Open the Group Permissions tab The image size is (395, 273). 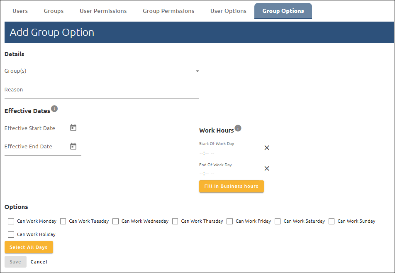[x=168, y=11]
